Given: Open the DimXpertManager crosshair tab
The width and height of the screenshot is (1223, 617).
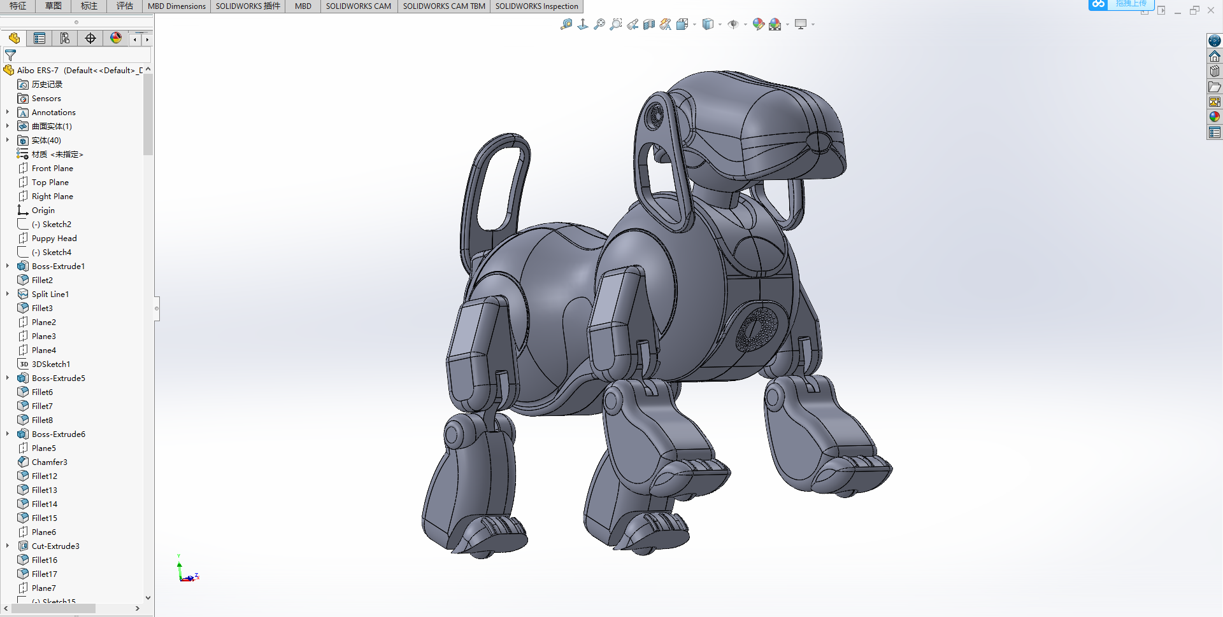Looking at the screenshot, I should pos(90,38).
